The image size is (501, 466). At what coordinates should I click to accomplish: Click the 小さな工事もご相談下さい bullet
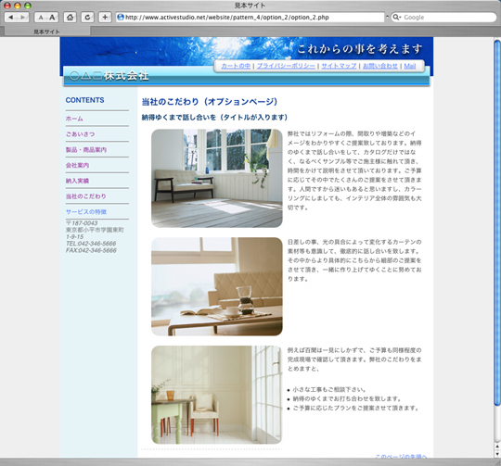coord(329,389)
